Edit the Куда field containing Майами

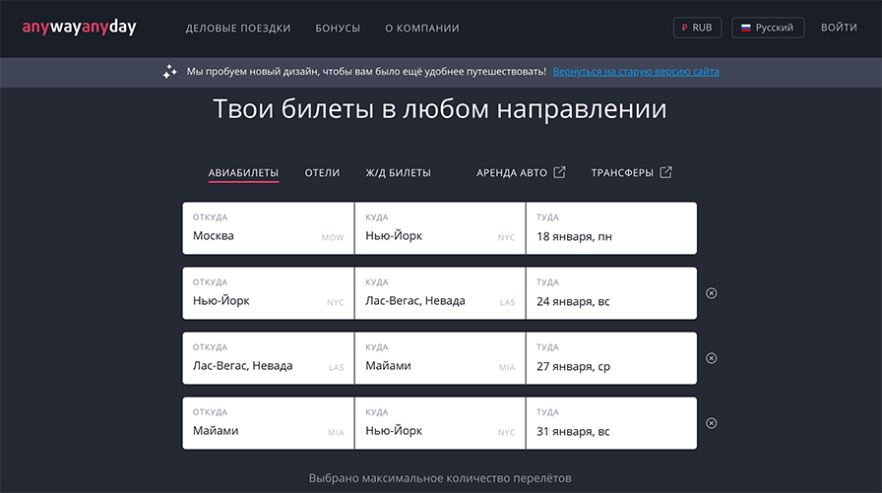pyautogui.click(x=439, y=358)
